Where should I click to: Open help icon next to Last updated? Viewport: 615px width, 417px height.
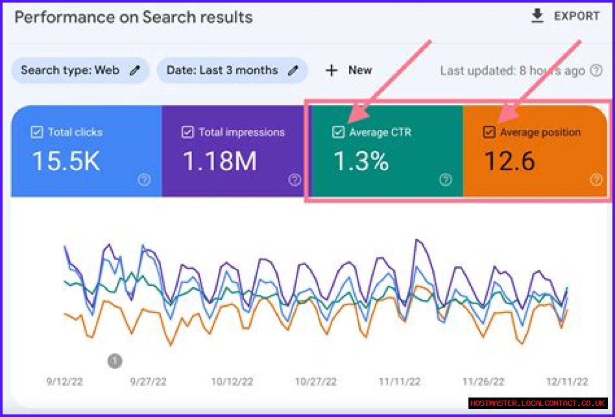point(596,71)
